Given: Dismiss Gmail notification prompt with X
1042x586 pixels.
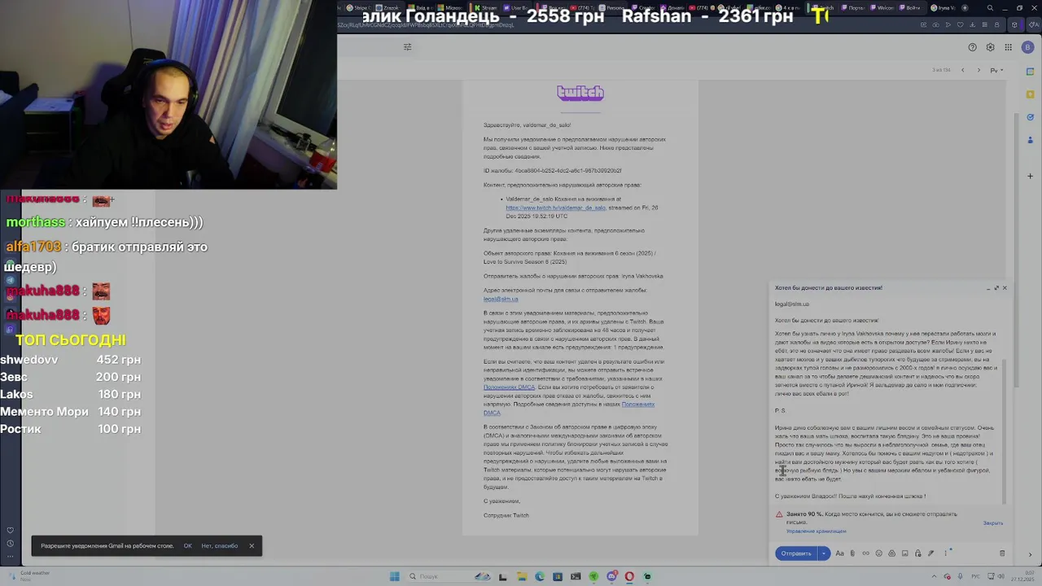Looking at the screenshot, I should pyautogui.click(x=252, y=546).
